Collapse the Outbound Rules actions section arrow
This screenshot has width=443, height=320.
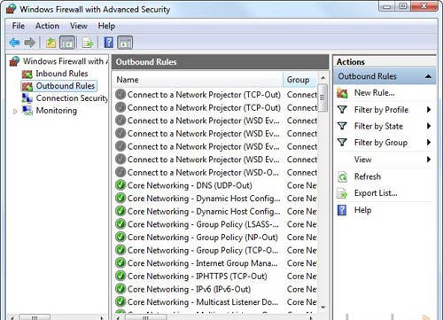click(428, 76)
